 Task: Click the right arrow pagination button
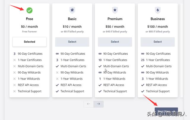(99, 104)
